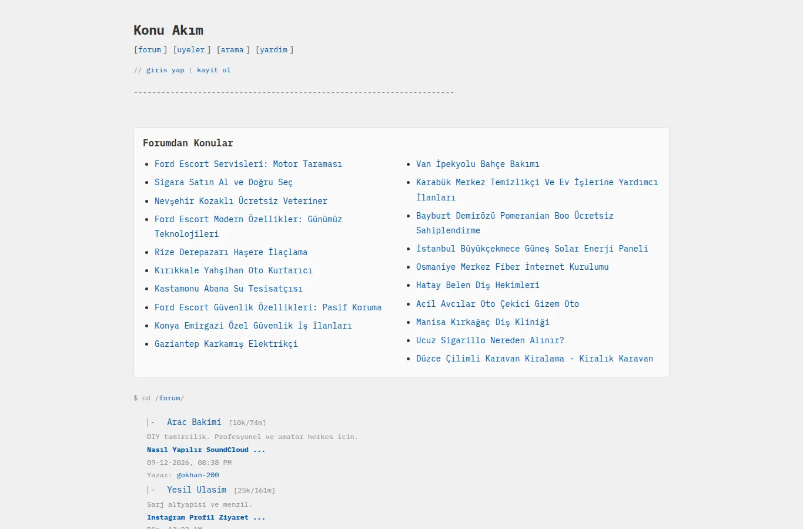Open the forum menu link
This screenshot has width=803, height=529.
tap(150, 50)
